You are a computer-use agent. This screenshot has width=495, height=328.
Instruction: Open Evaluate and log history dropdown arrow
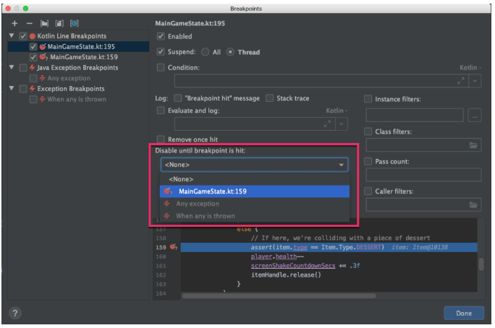click(x=342, y=124)
